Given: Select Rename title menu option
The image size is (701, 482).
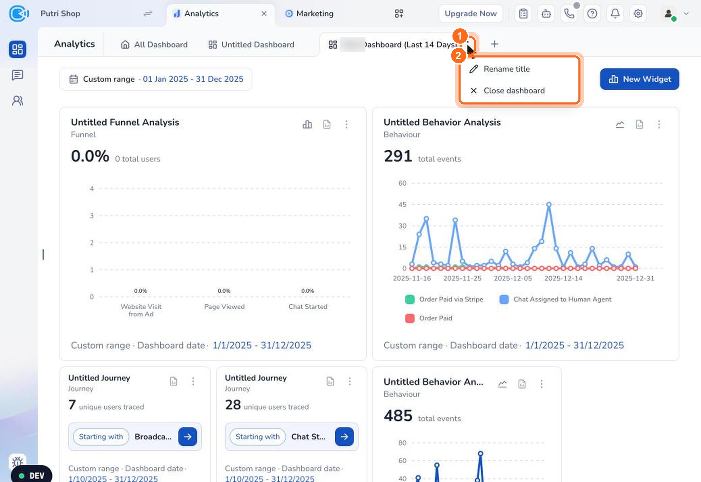Looking at the screenshot, I should 520,69.
